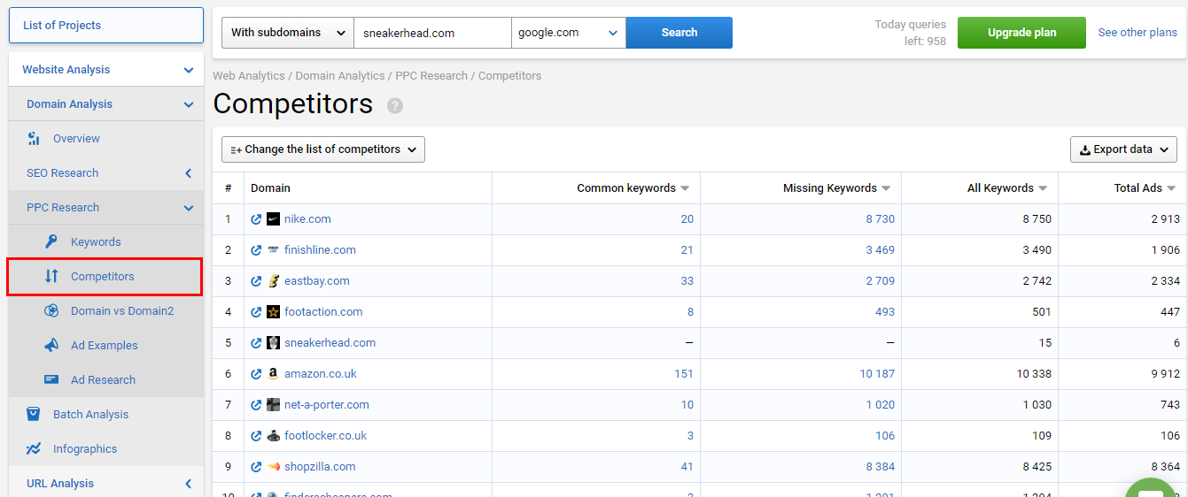
Task: Click the Infographics chart icon
Action: (x=34, y=449)
